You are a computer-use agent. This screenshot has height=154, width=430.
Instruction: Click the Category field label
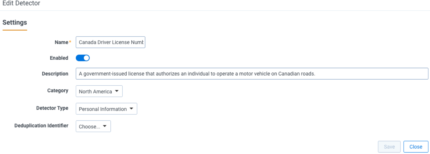click(x=58, y=91)
